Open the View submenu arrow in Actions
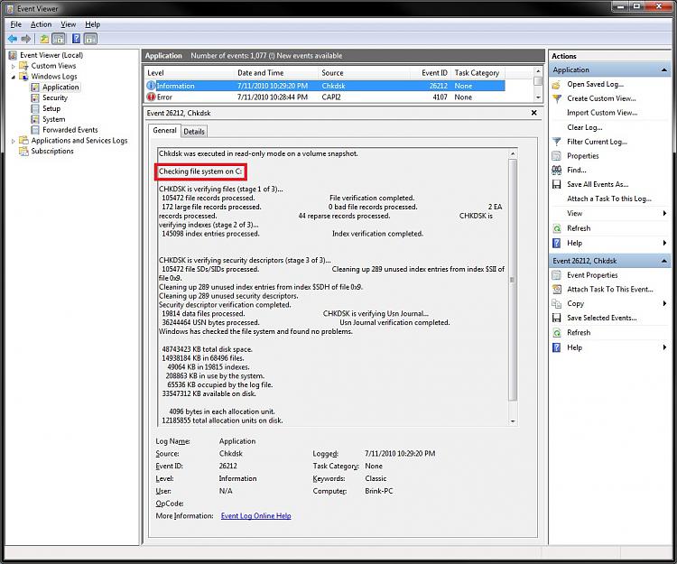Viewport: 677px width, 564px height. tap(664, 213)
